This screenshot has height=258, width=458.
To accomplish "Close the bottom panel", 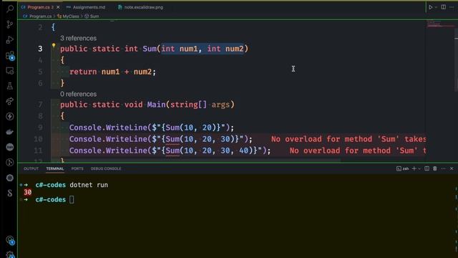I will (452, 168).
